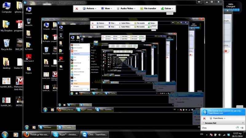The width and height of the screenshot is (246, 138).
Task: Toggle full-screen arrows button in TeamViewer title bar
Action: [x=199, y=2]
